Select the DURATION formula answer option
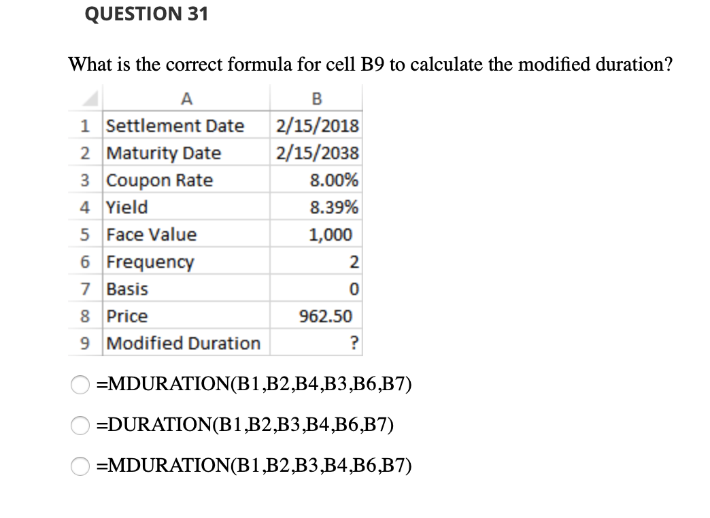 point(80,426)
